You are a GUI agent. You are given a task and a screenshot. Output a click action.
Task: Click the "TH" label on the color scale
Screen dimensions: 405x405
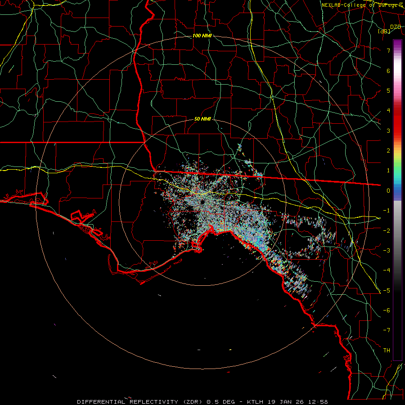(387, 351)
